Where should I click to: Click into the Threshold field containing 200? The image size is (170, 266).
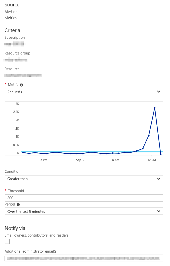coord(84,198)
